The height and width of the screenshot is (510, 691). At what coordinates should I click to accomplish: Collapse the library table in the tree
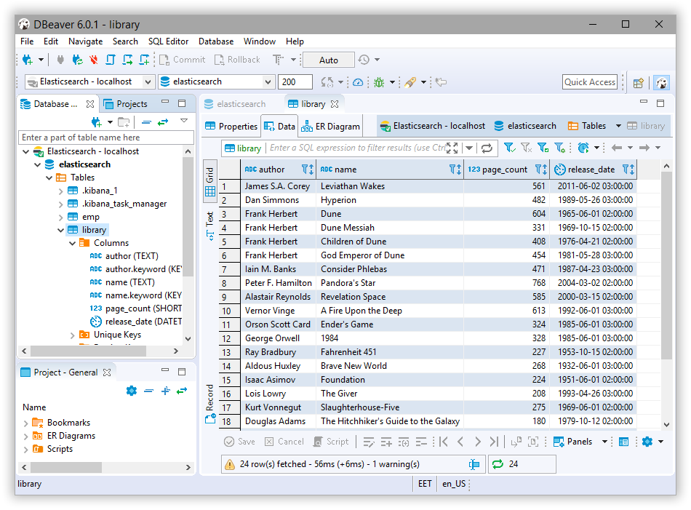pyautogui.click(x=61, y=229)
